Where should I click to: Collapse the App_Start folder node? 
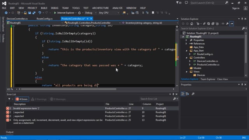186,51
